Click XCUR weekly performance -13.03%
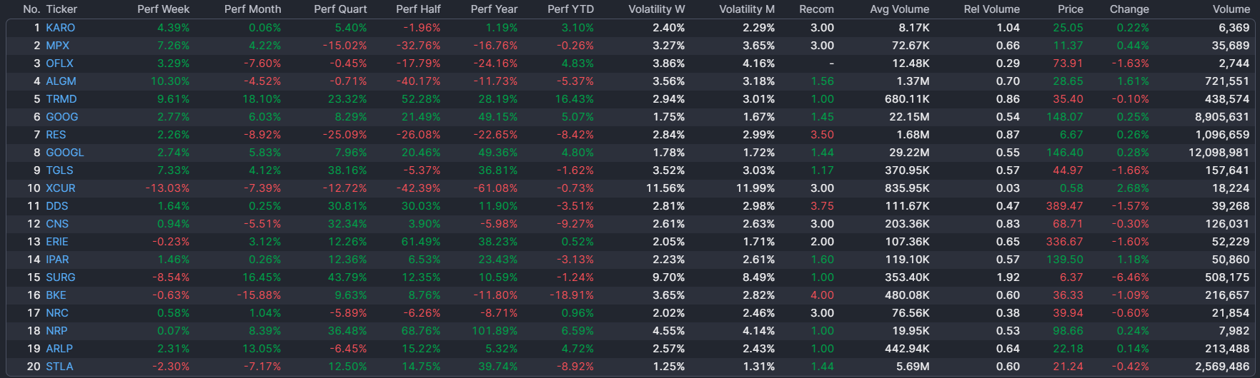 click(x=167, y=188)
